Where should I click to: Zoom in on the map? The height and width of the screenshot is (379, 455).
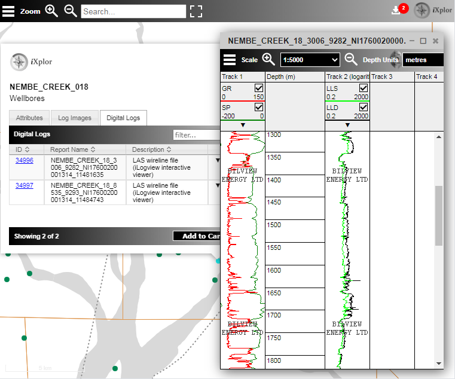(51, 11)
